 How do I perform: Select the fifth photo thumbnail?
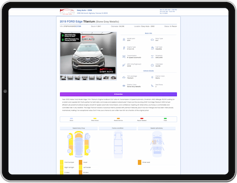pos(92,77)
